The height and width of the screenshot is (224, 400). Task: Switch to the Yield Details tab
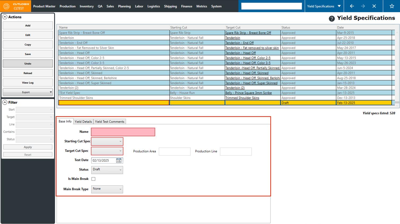tap(83, 122)
